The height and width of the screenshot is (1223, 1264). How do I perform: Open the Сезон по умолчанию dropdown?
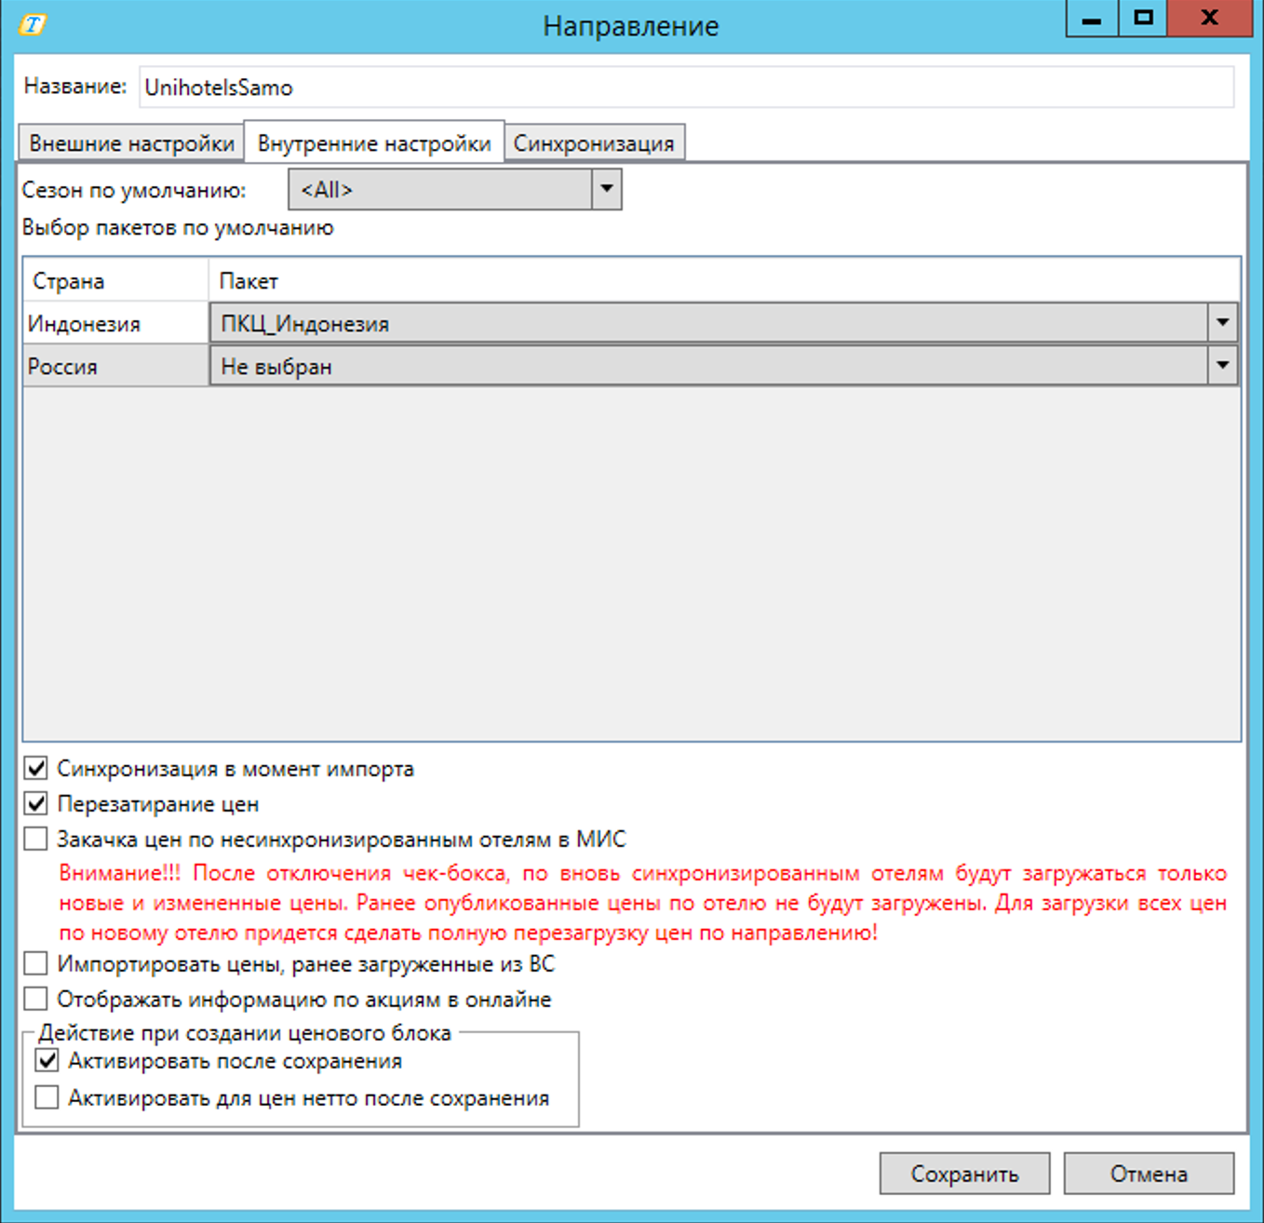(x=606, y=190)
